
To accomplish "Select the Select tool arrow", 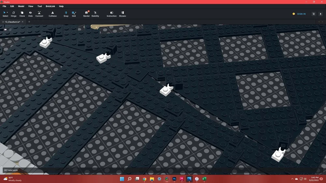I will [4, 13].
